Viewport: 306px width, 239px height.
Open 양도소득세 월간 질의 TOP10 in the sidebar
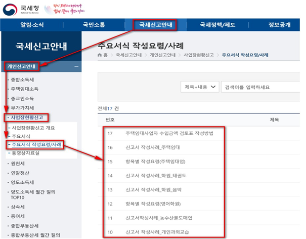pos(31,195)
